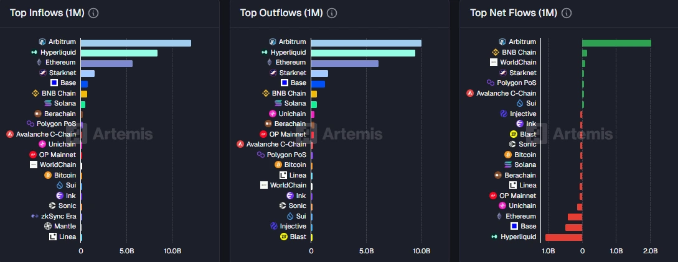Click the WorldChain logo in Top Net Flows
Viewport: 678px width, 262px height.
click(x=494, y=62)
